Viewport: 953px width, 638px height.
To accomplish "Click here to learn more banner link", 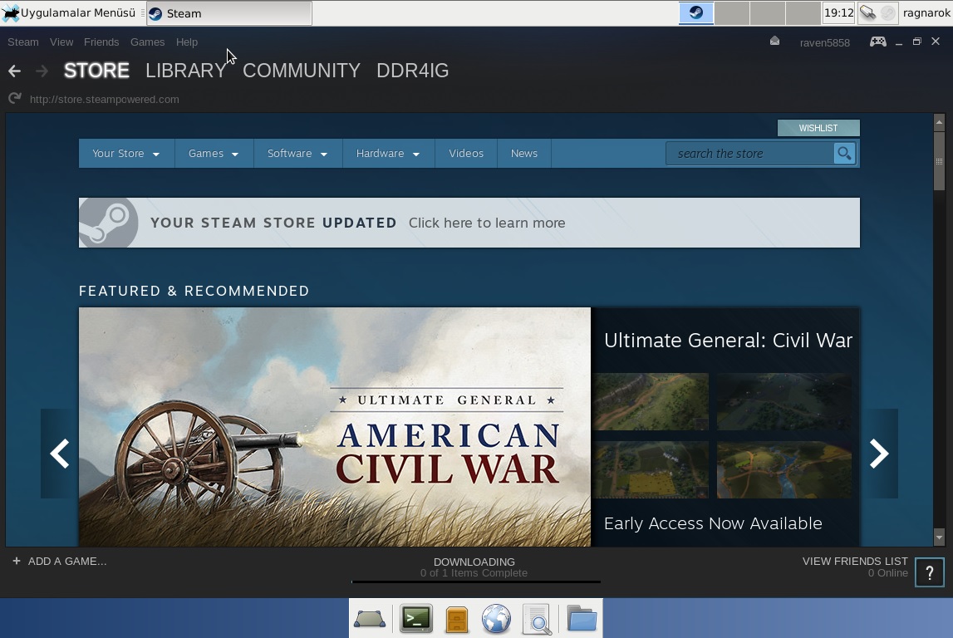I will click(x=487, y=223).
